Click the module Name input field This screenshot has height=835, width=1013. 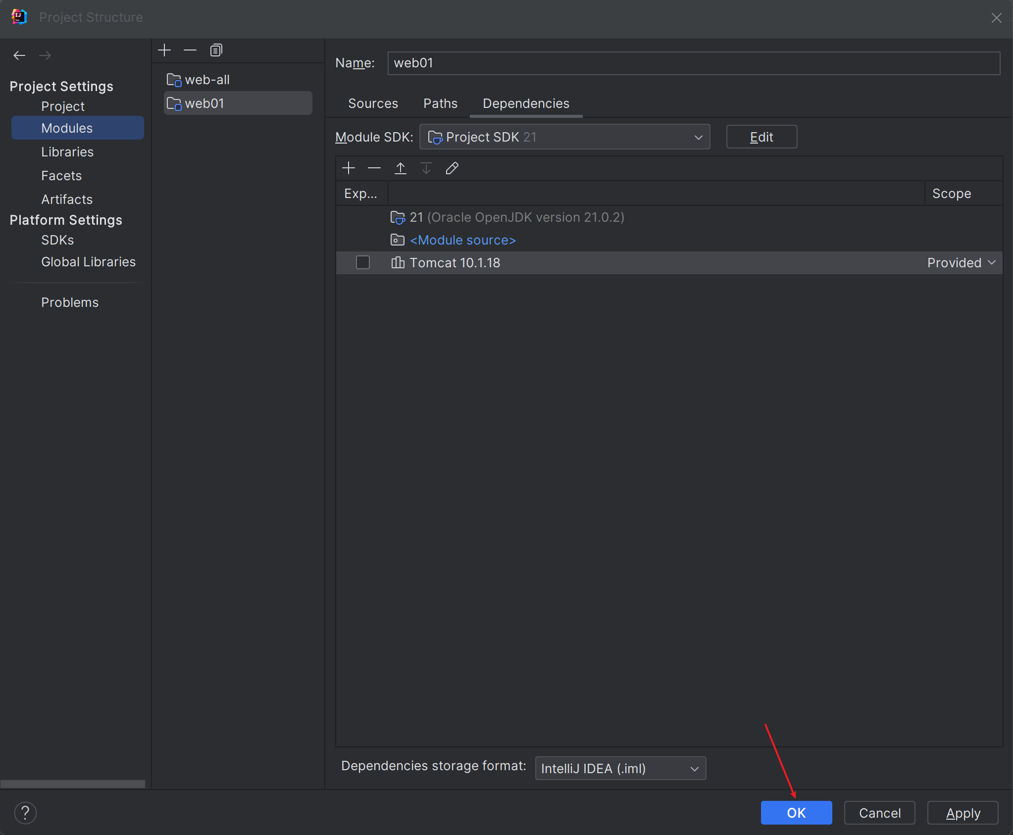point(693,63)
